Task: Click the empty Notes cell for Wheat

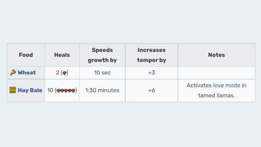Action: point(216,73)
